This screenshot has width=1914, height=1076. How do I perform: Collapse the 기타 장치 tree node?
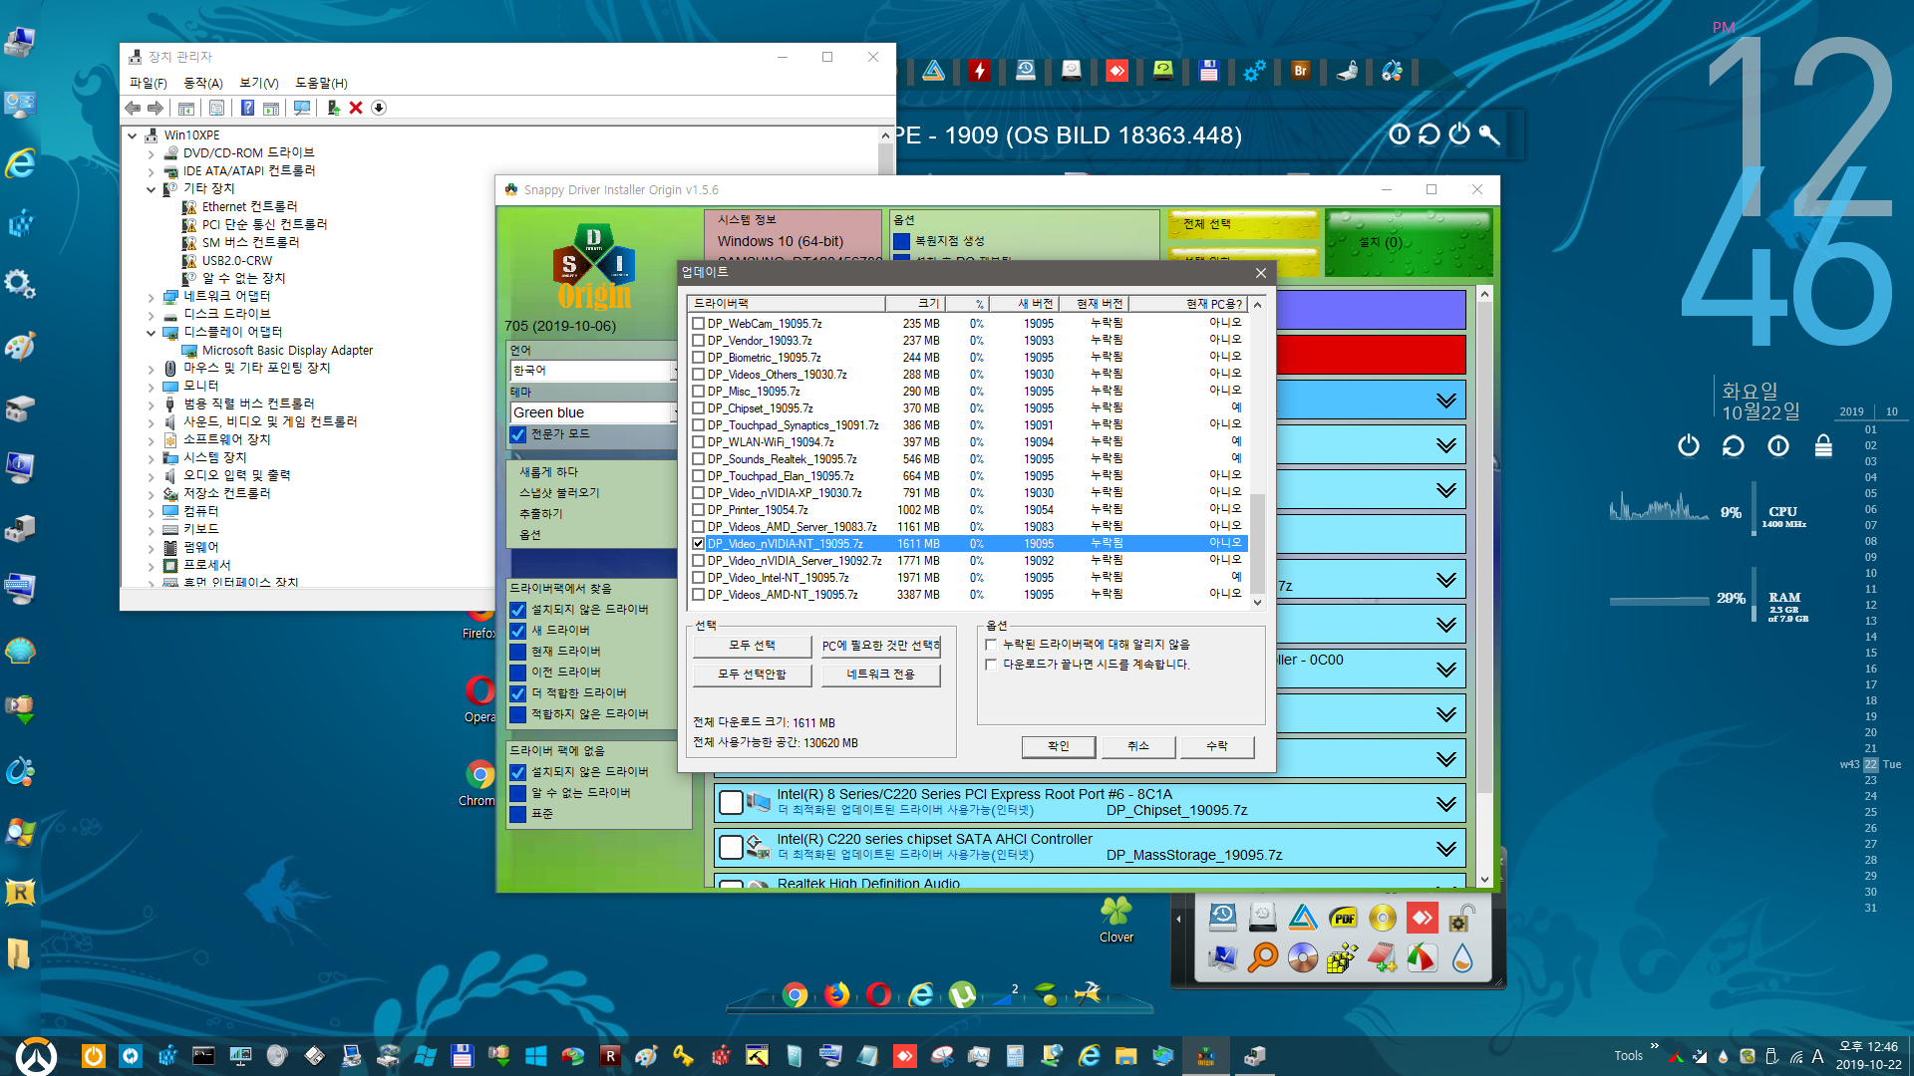click(x=151, y=189)
